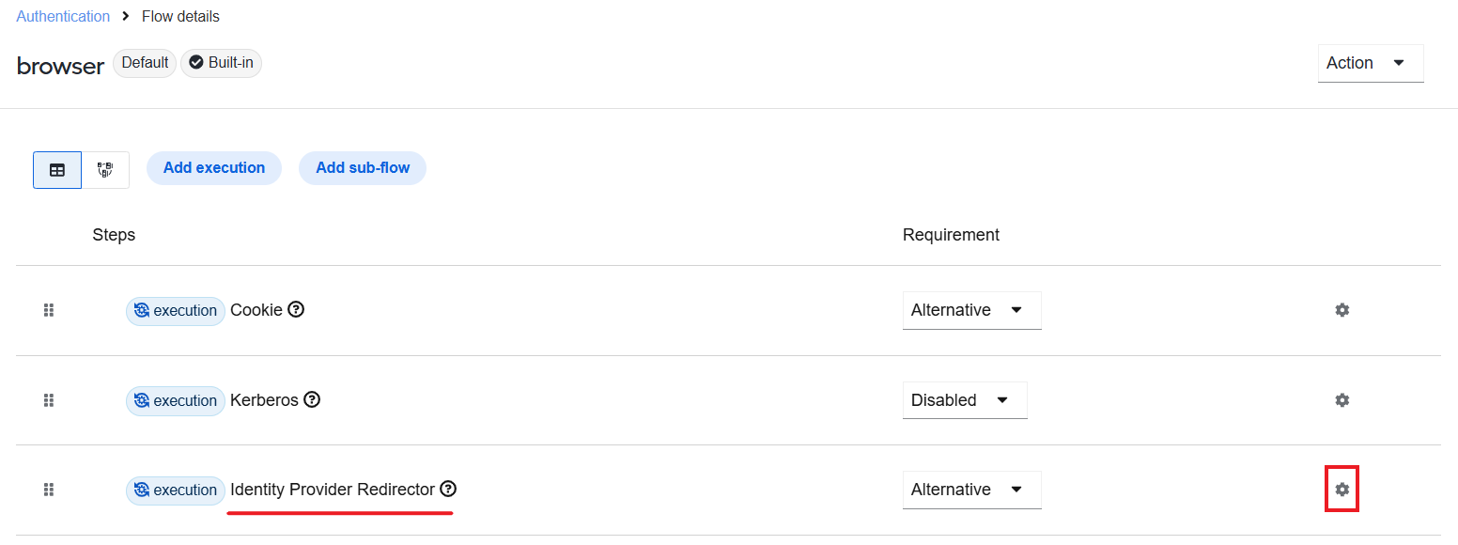Switch to table view mode
Viewport: 1458px width, 545px height.
(x=57, y=170)
